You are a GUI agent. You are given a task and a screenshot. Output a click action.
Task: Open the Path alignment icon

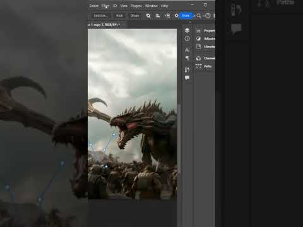point(158,16)
